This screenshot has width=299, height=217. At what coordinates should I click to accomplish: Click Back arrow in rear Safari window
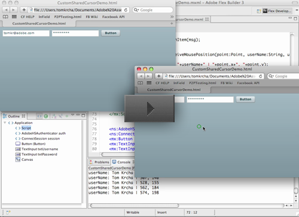click(6, 10)
